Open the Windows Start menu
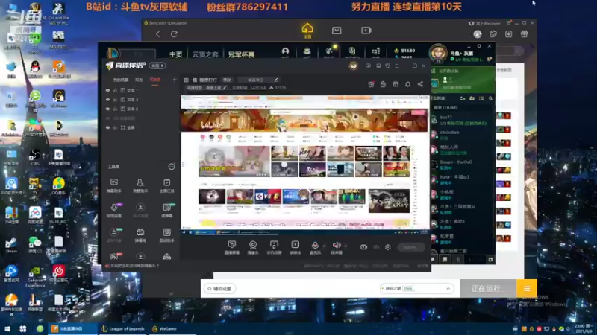597x335 pixels. [x=7, y=328]
